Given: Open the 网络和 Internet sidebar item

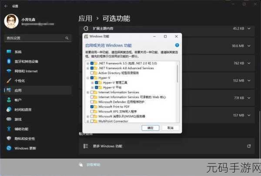Looking at the screenshot, I should tap(38, 71).
